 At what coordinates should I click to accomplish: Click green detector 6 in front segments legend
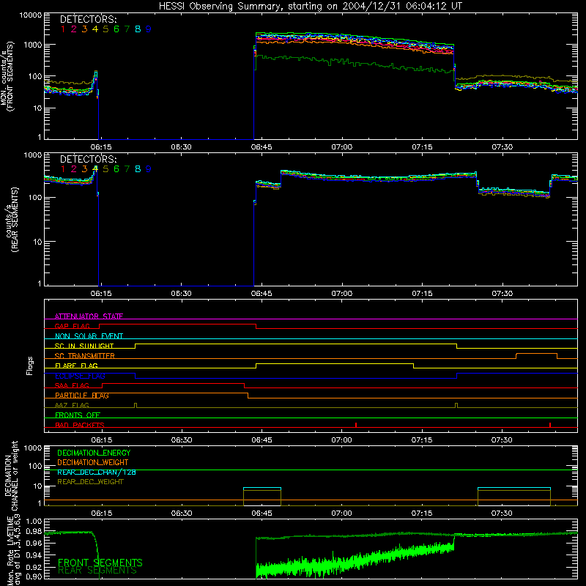116,29
